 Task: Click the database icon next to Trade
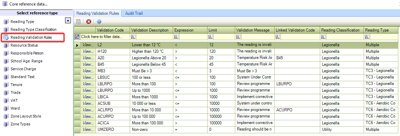(x=6, y=92)
